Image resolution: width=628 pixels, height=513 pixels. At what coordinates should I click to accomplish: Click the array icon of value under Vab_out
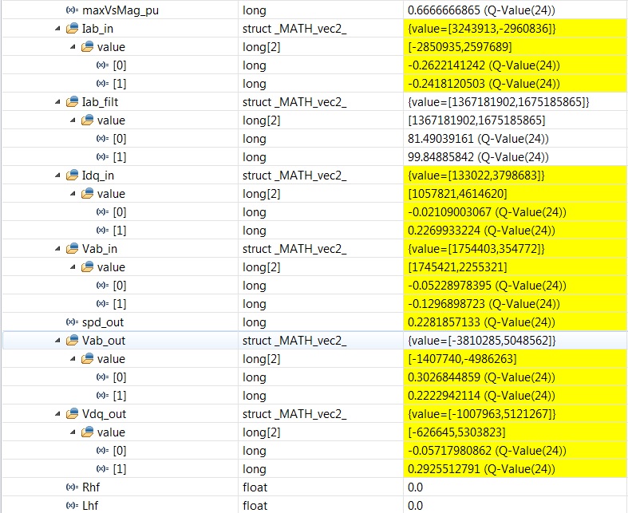pos(87,358)
